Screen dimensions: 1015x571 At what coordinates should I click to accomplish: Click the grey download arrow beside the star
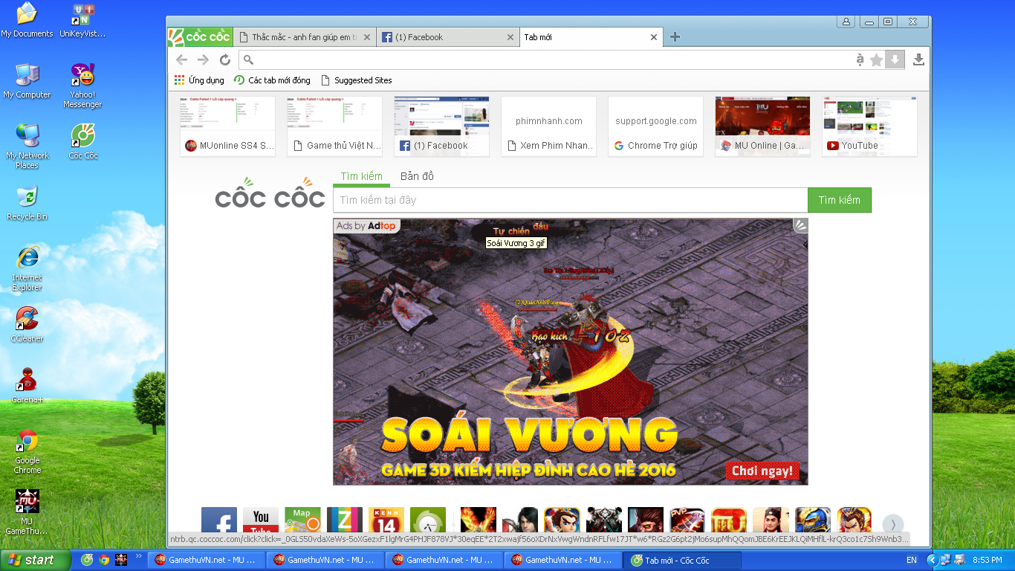click(895, 60)
